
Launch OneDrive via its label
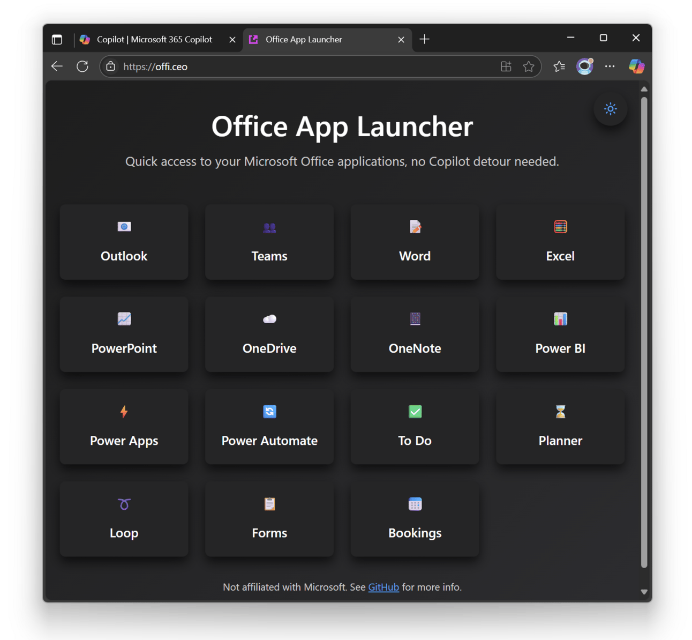tap(269, 348)
